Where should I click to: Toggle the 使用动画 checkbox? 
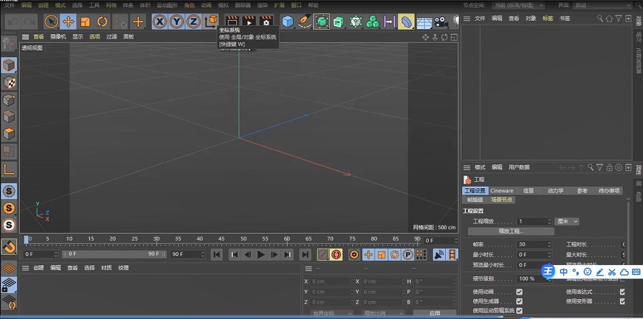(x=519, y=292)
